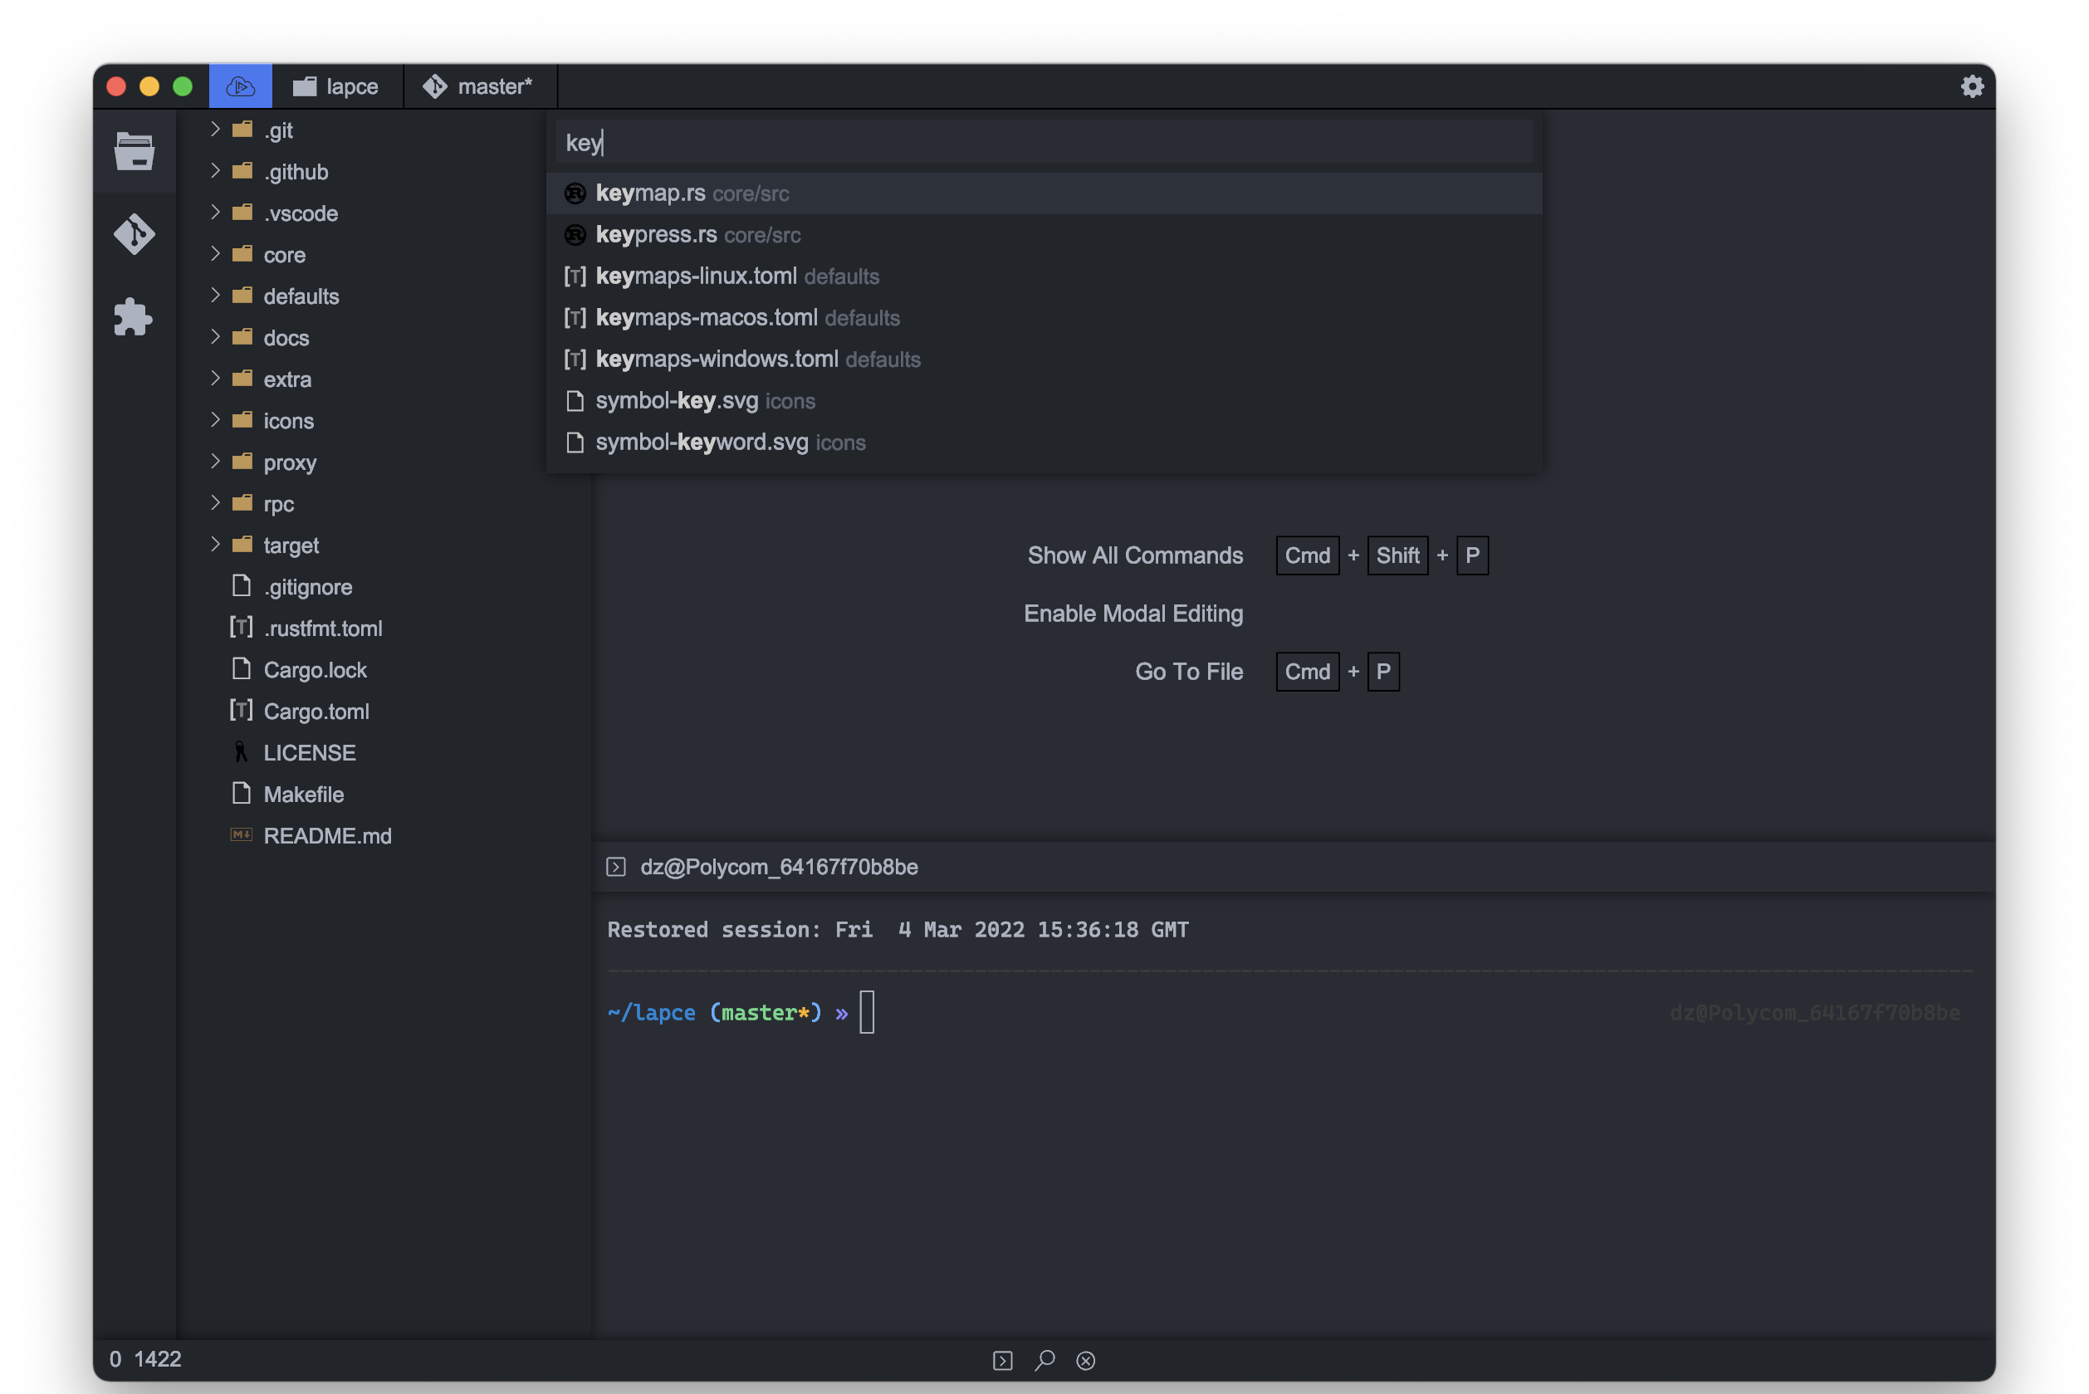
Task: Open Makefile in file tree
Action: [303, 794]
